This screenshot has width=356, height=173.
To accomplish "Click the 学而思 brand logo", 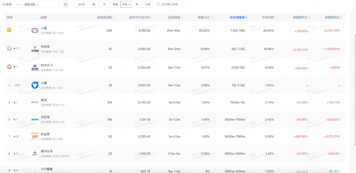I will (35, 49).
